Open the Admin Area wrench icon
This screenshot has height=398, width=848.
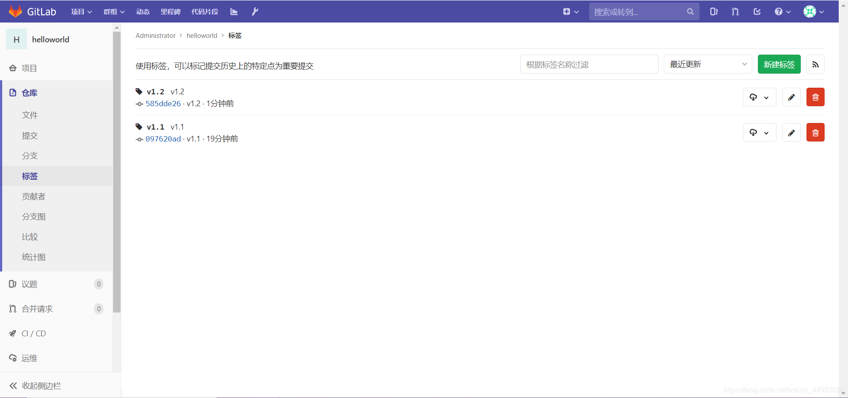[x=254, y=11]
